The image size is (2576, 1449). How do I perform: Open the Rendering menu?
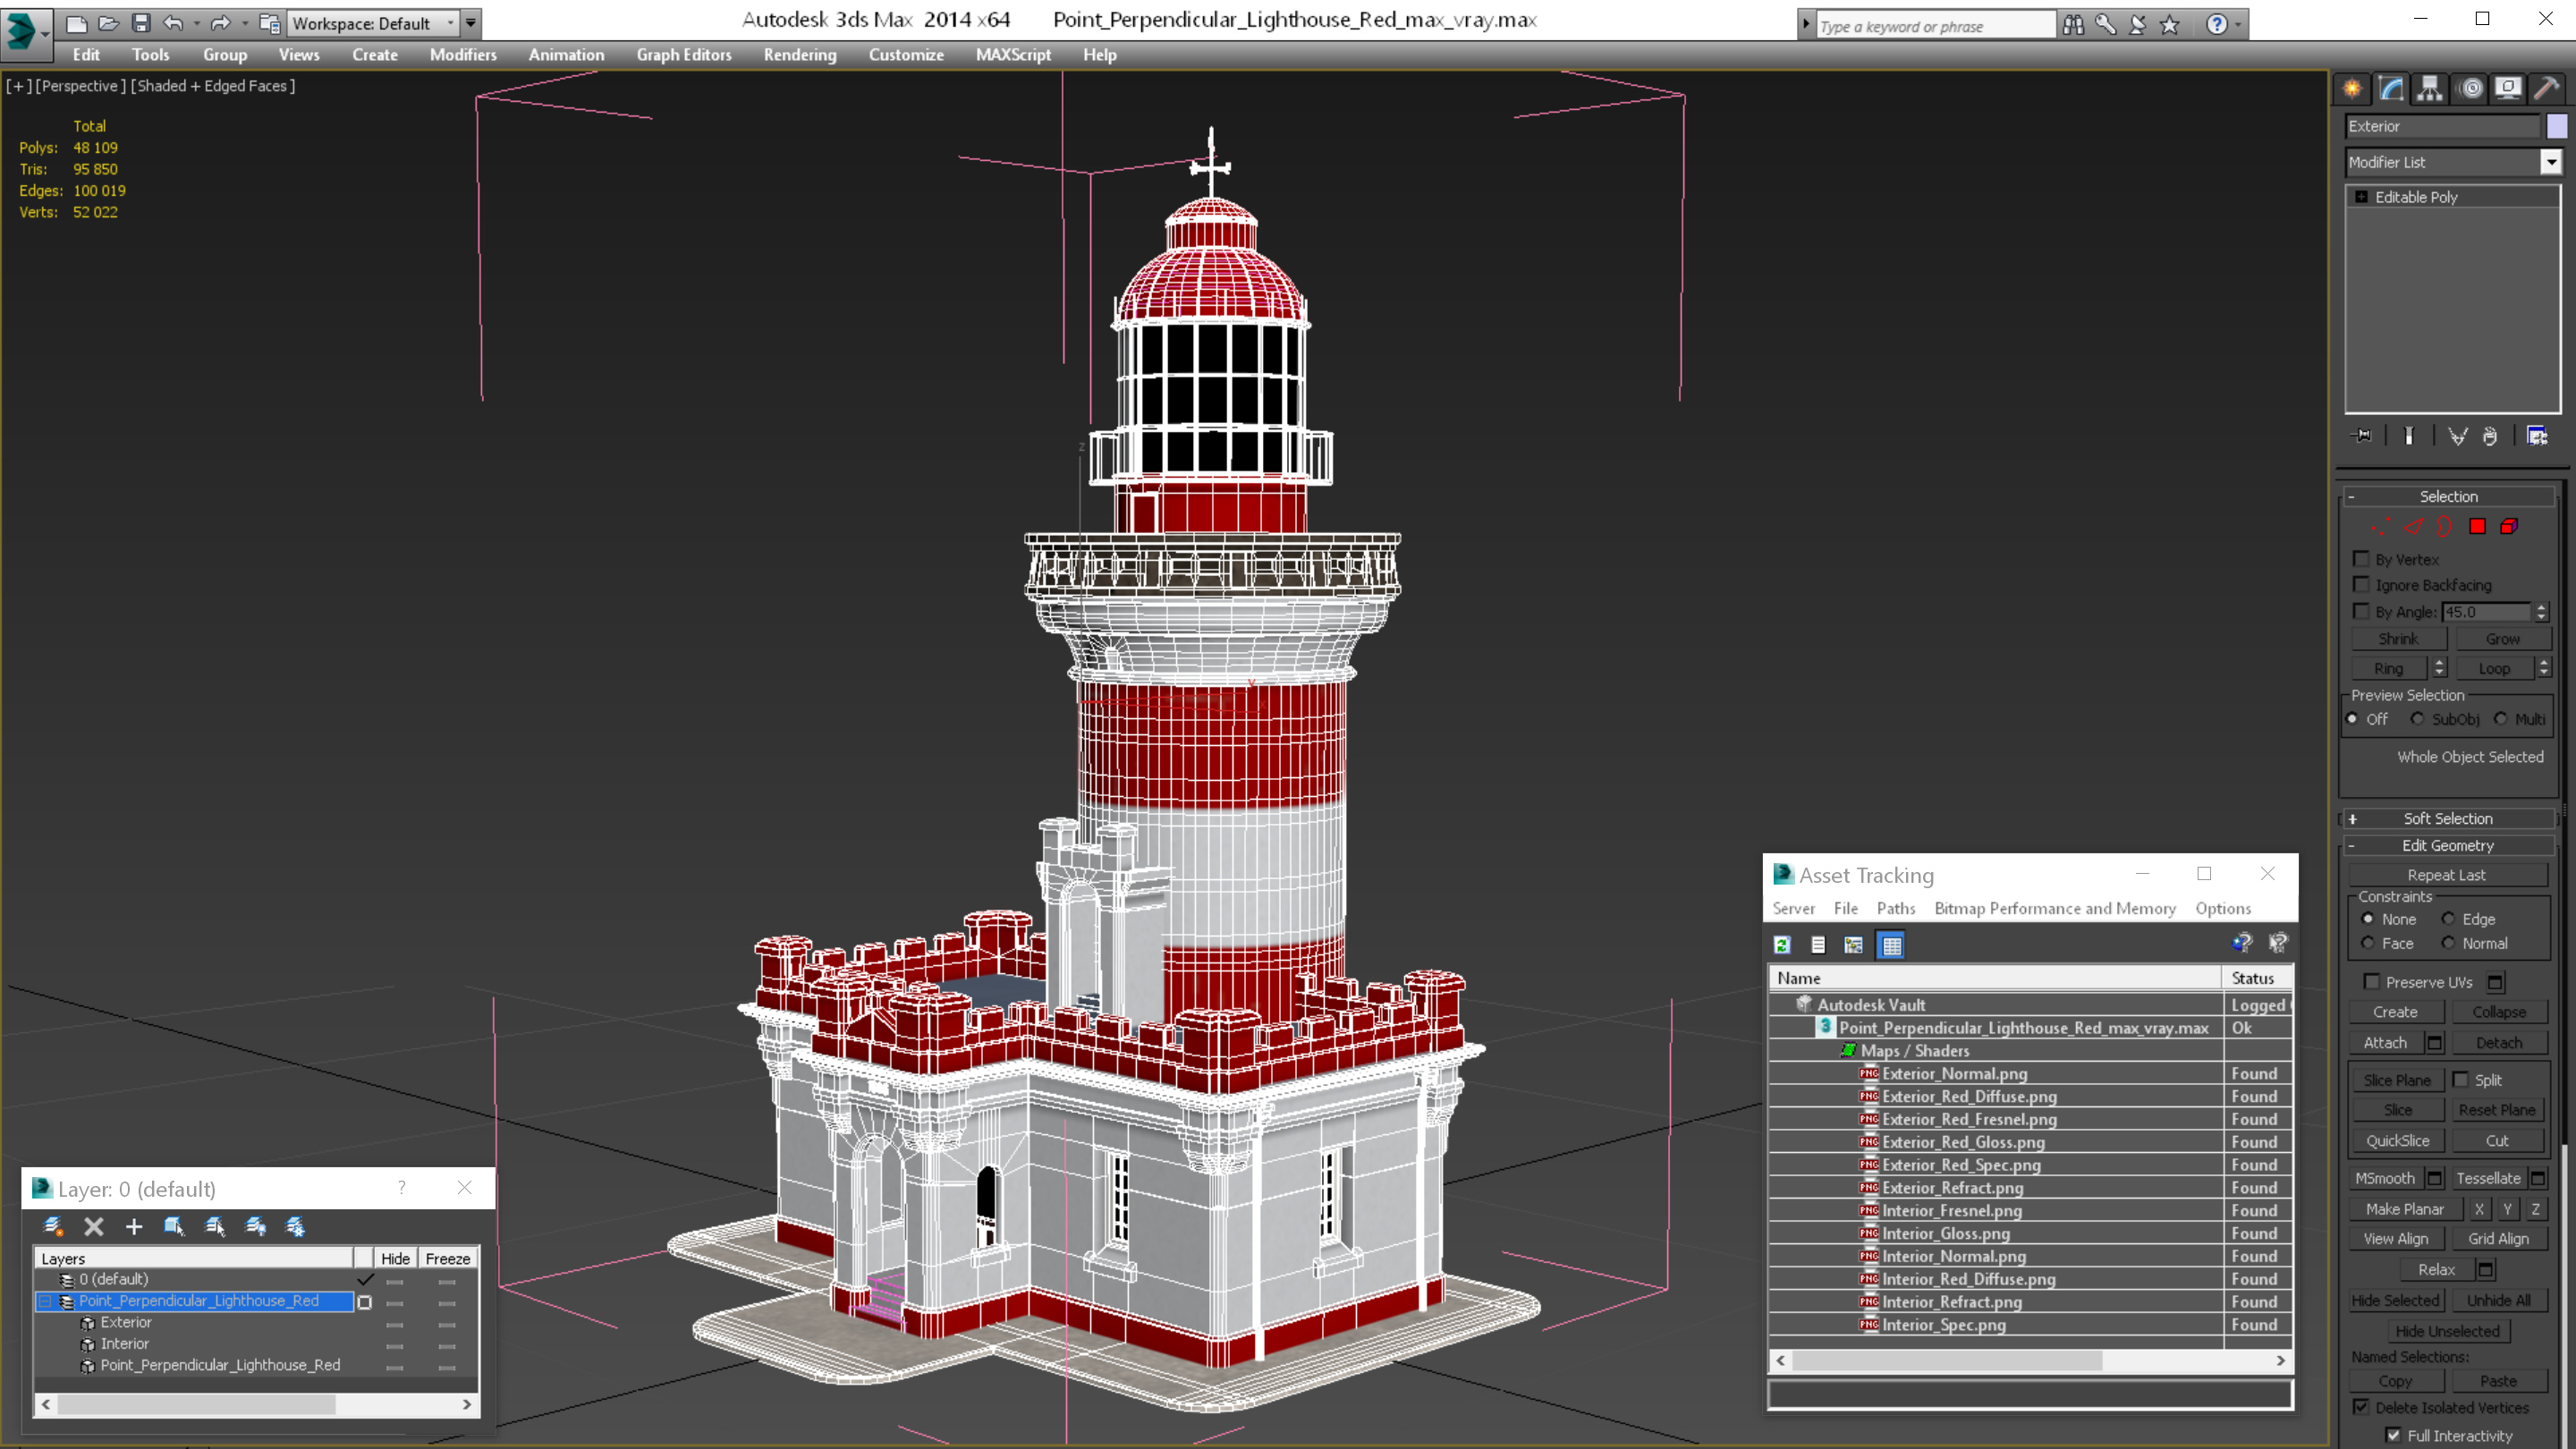click(799, 55)
